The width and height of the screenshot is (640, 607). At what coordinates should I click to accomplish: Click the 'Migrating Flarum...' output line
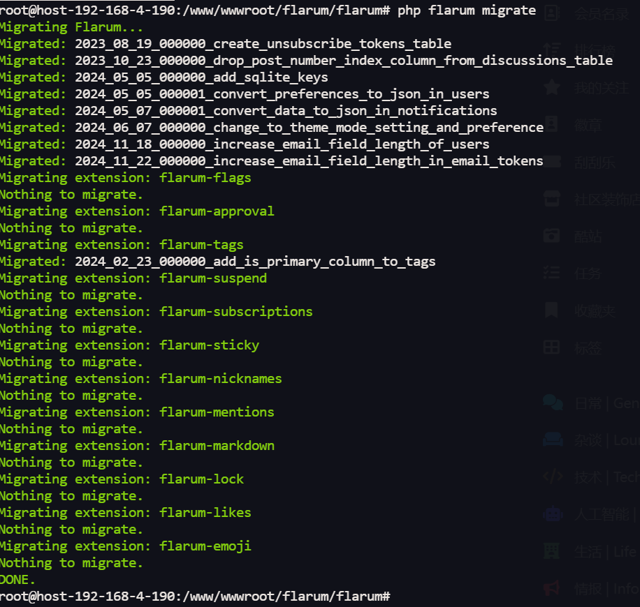pyautogui.click(x=71, y=27)
